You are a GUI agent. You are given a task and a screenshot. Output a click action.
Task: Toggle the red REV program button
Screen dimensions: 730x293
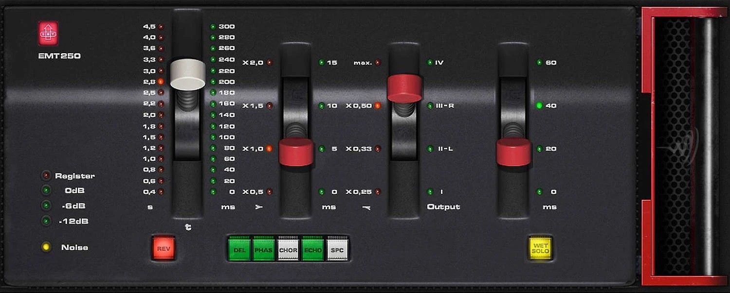pyautogui.click(x=164, y=248)
